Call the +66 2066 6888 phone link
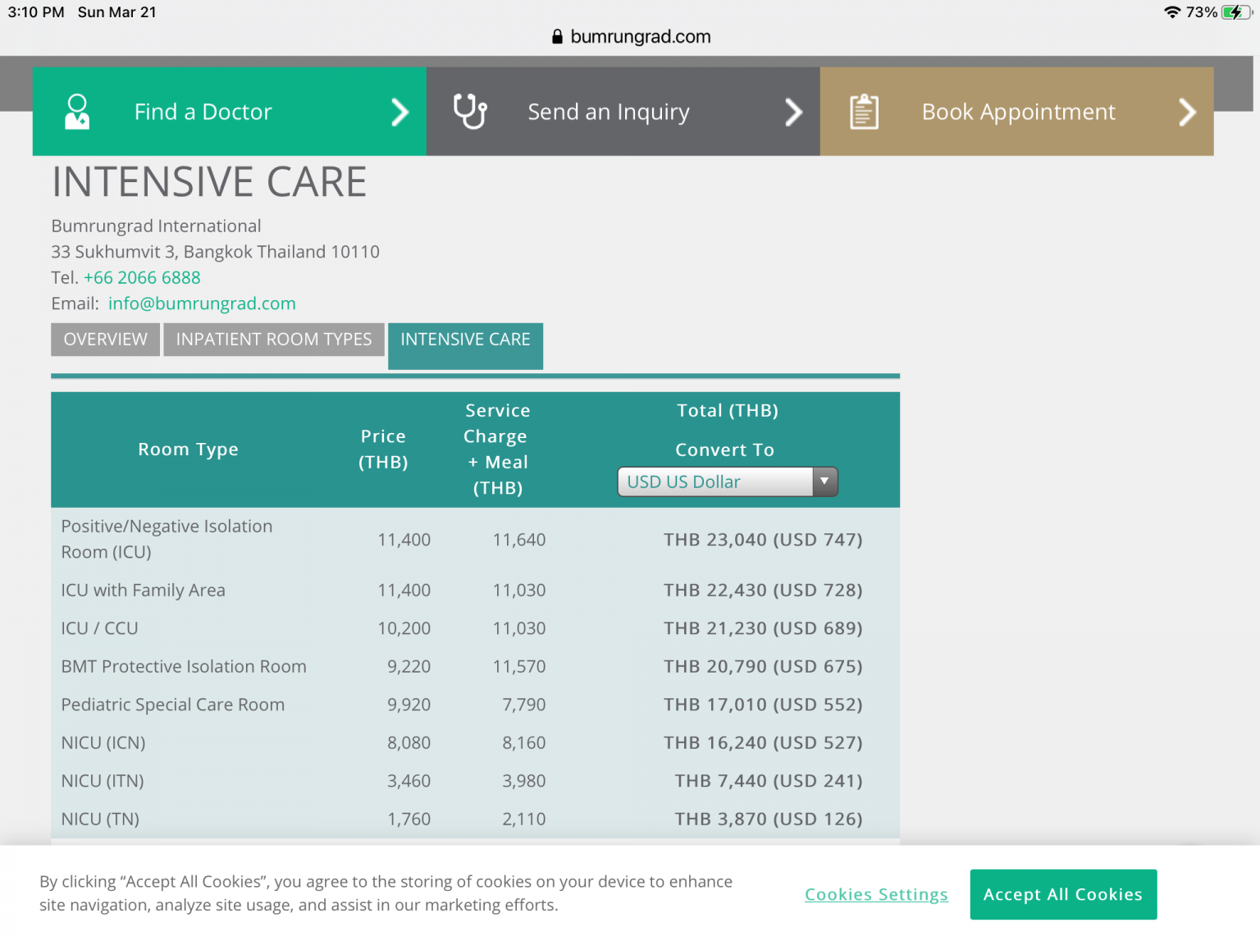 point(142,278)
